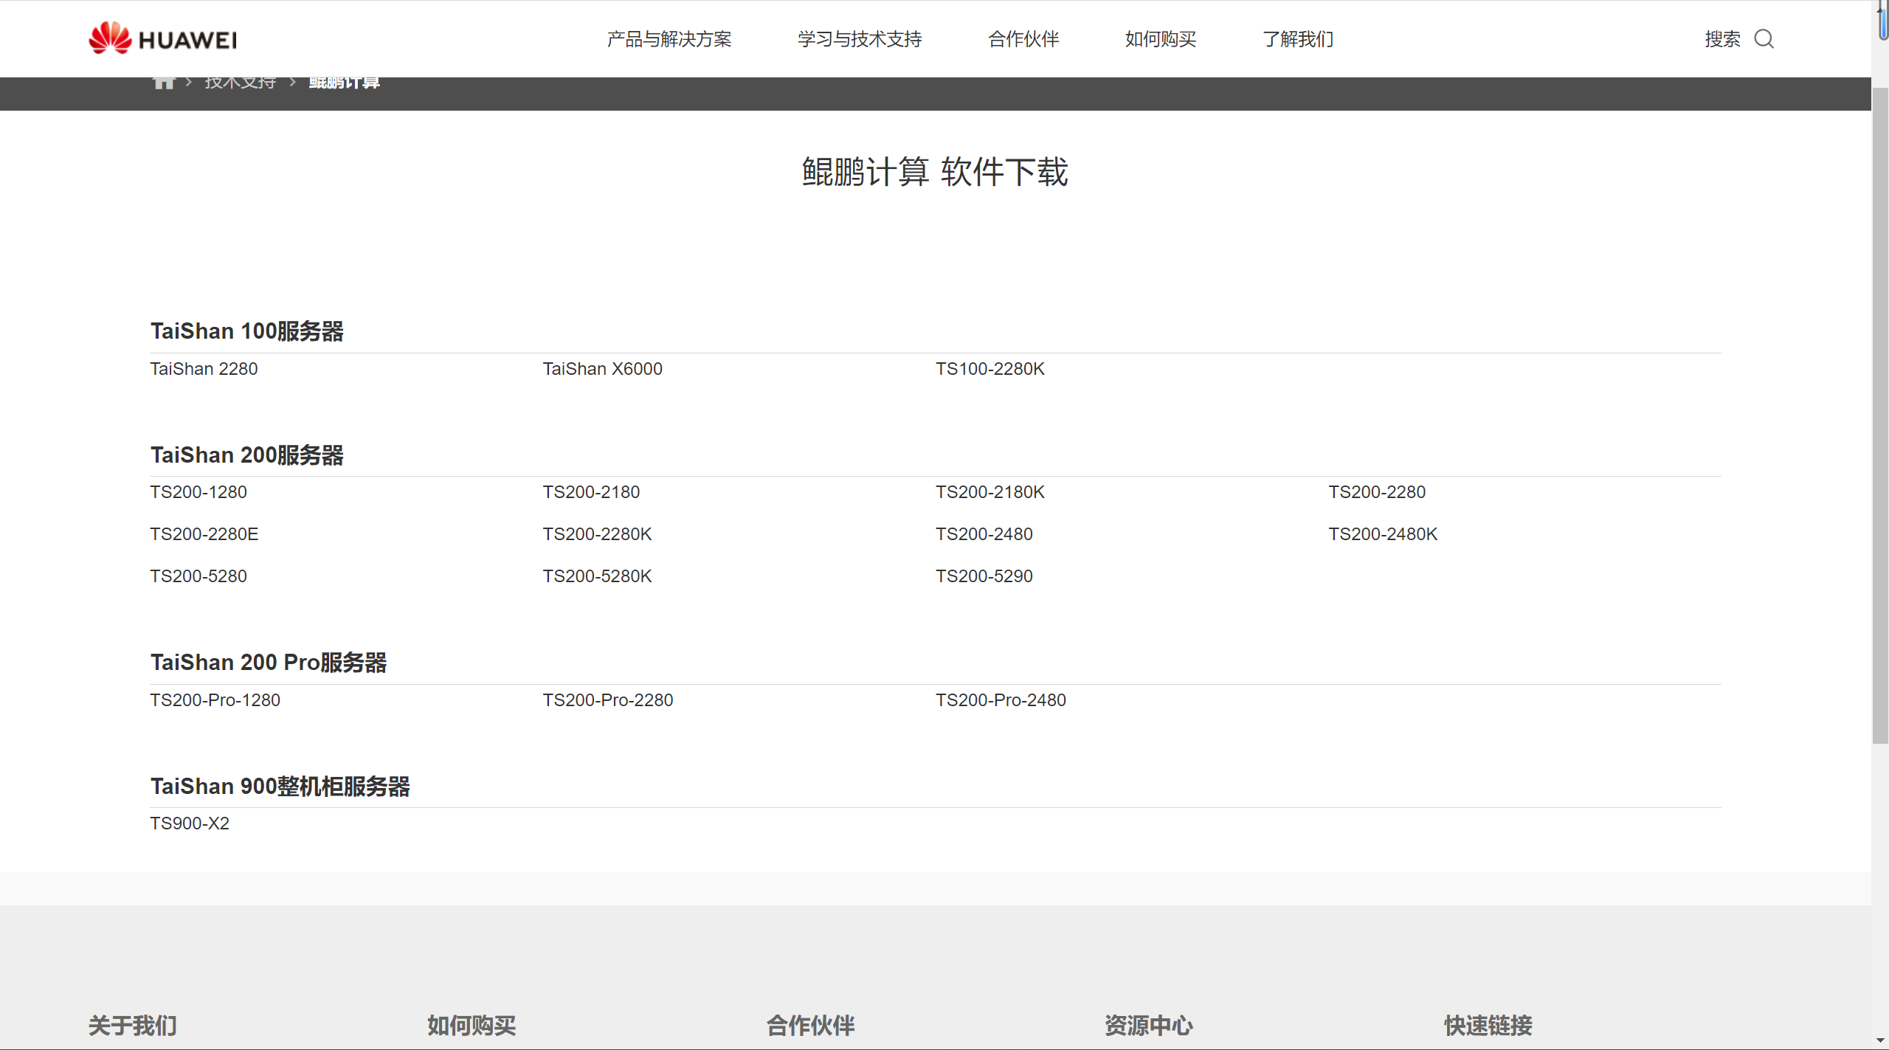The width and height of the screenshot is (1889, 1050).
Task: Open TS200-5280 software page
Action: pyautogui.click(x=198, y=576)
